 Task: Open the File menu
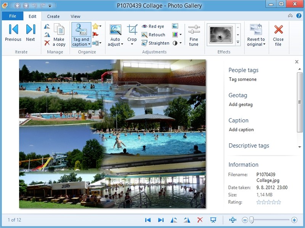point(13,16)
